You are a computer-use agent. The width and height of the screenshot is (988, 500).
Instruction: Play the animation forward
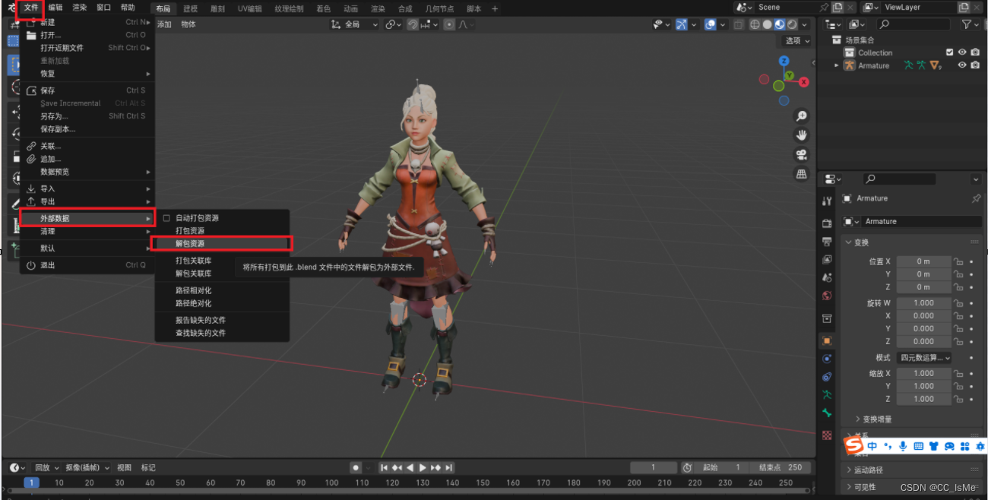click(423, 467)
